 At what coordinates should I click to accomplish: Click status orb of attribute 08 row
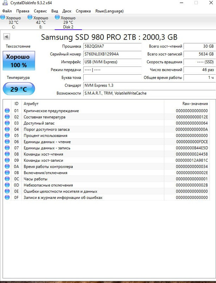tap(7, 154)
